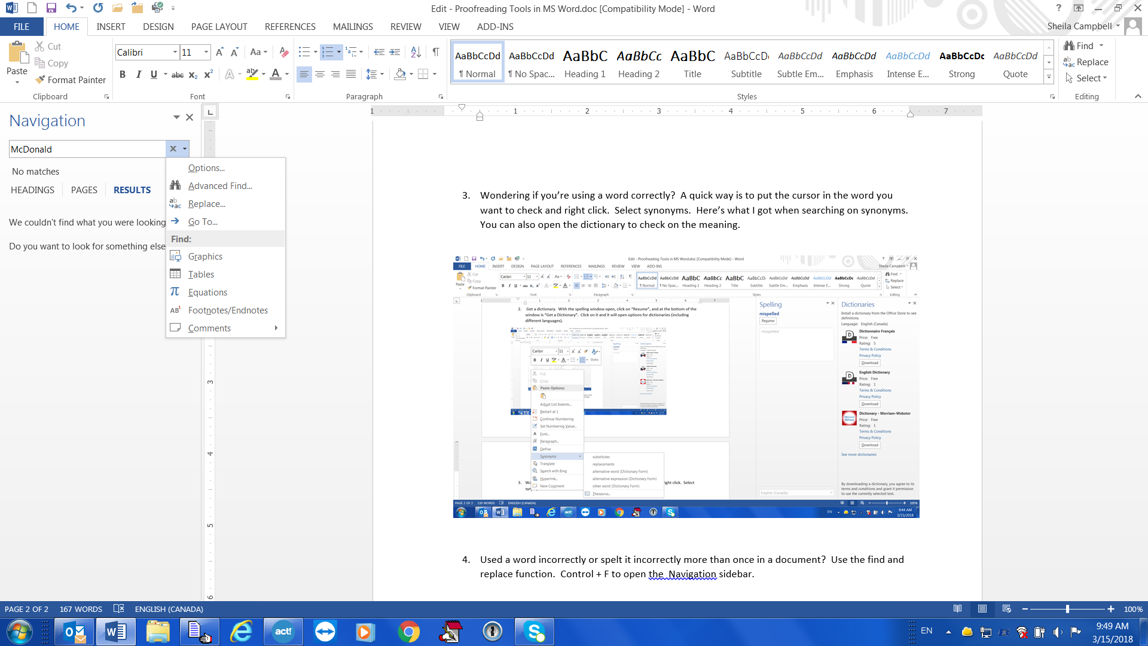Open the Advanced Find dialog
This screenshot has width=1148, height=646.
(x=219, y=185)
